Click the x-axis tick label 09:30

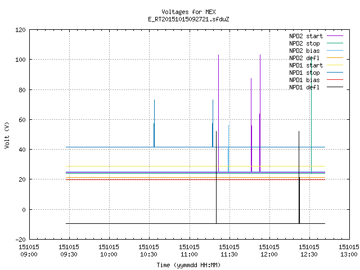pos(69,254)
